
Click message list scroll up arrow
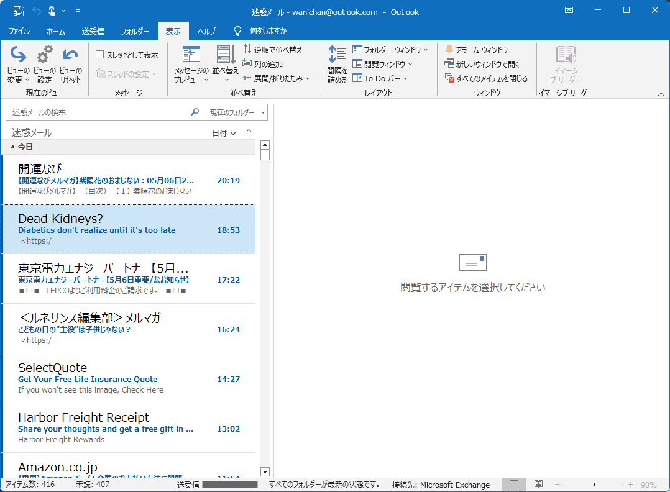pos(265,145)
